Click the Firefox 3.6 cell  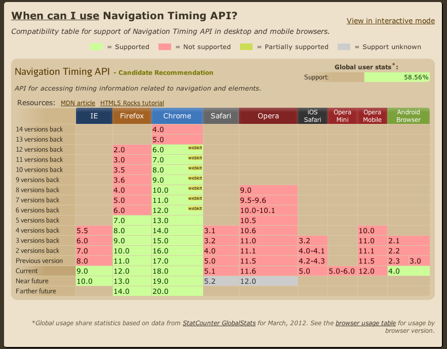(132, 180)
